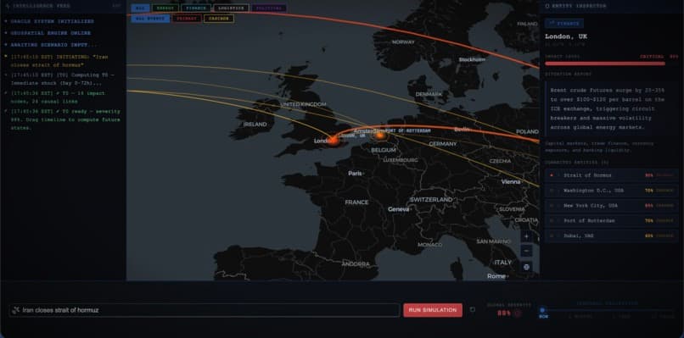Select the All Events filter chip
This screenshot has height=338, width=684.
click(x=150, y=19)
